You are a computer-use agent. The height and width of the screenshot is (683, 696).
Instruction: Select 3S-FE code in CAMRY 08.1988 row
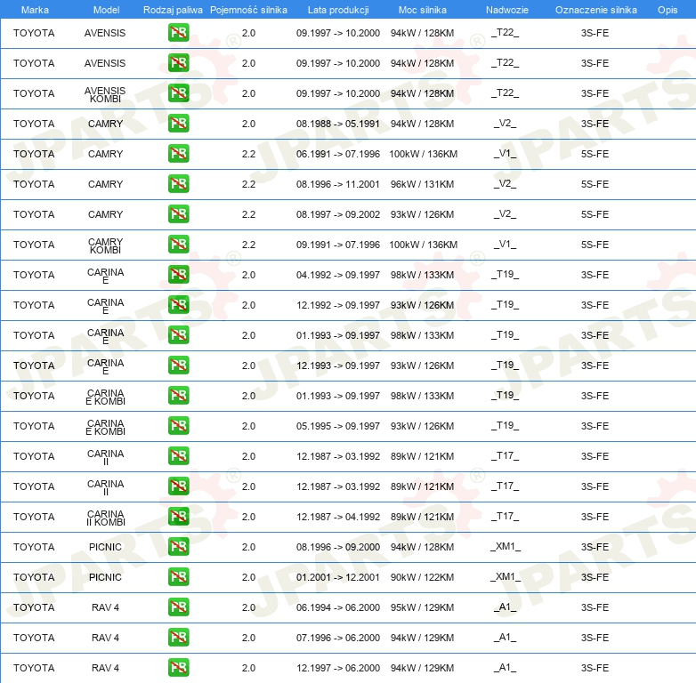click(x=595, y=124)
